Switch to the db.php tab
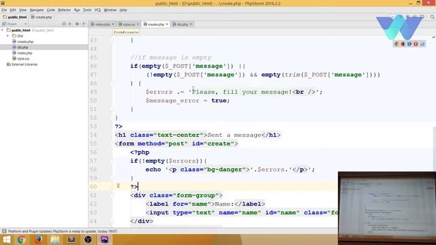 183,24
